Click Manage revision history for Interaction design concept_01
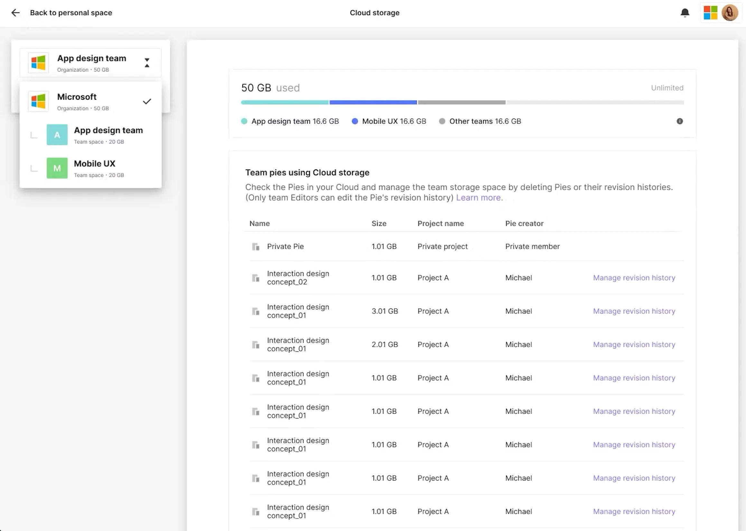 [x=634, y=311]
